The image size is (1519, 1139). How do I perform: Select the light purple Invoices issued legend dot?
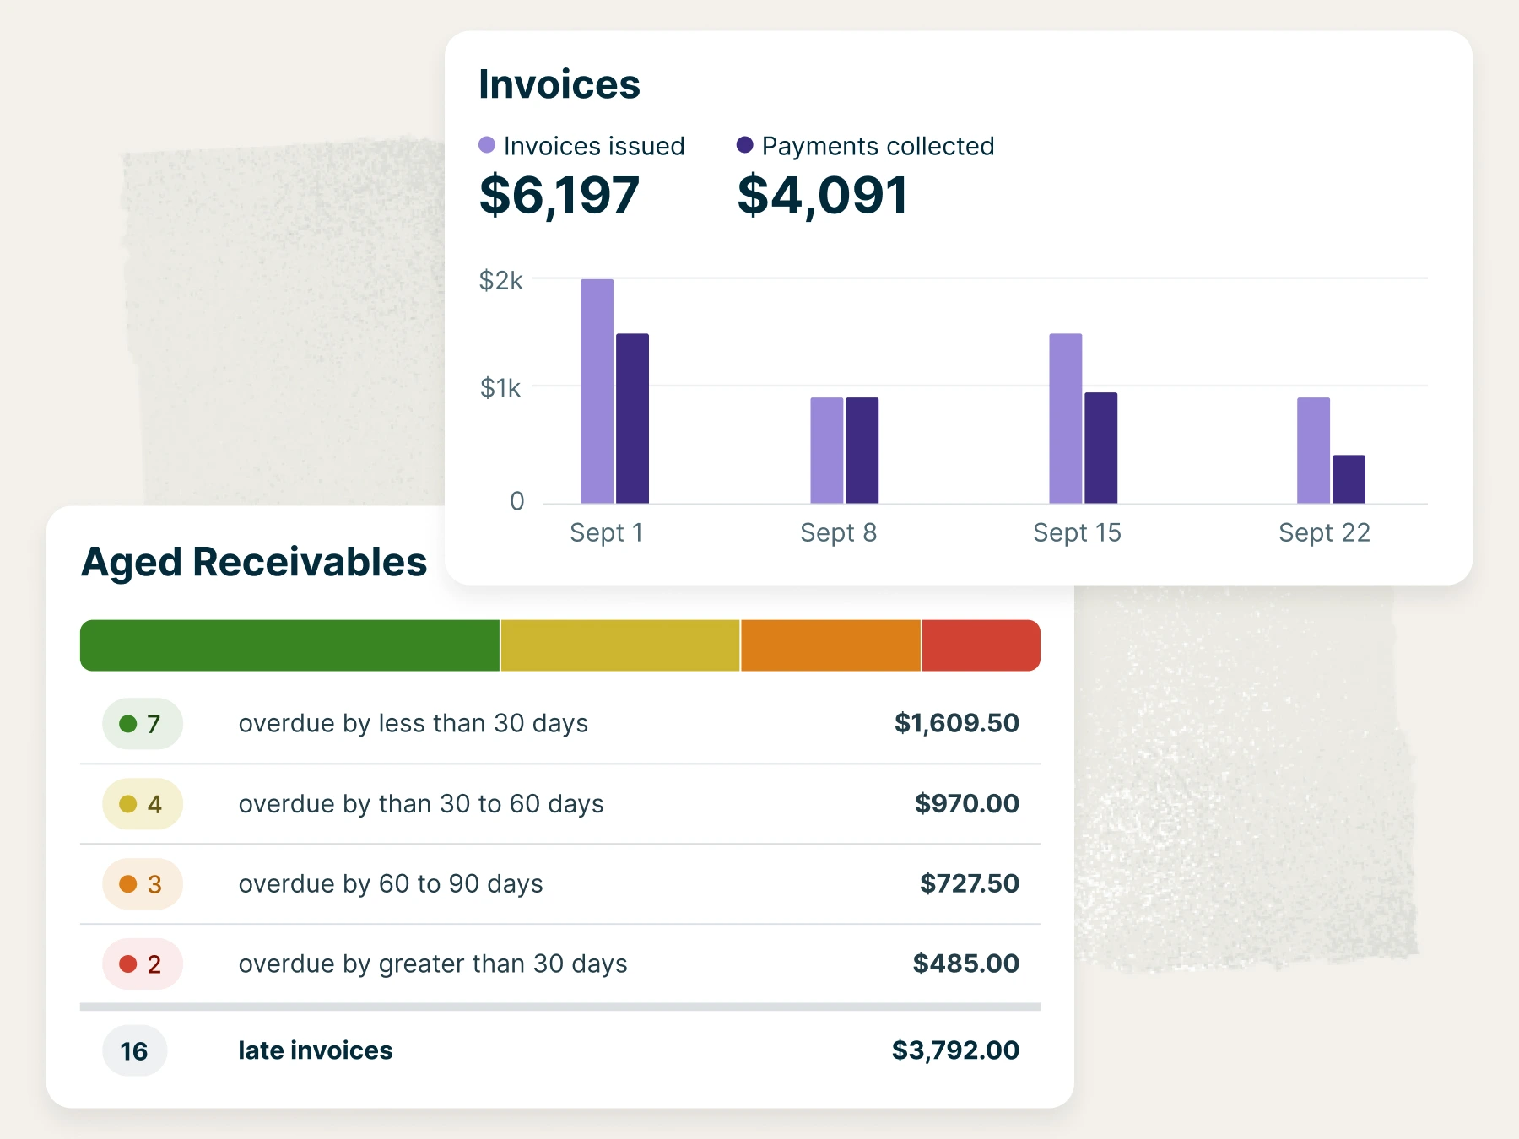pyautogui.click(x=488, y=145)
